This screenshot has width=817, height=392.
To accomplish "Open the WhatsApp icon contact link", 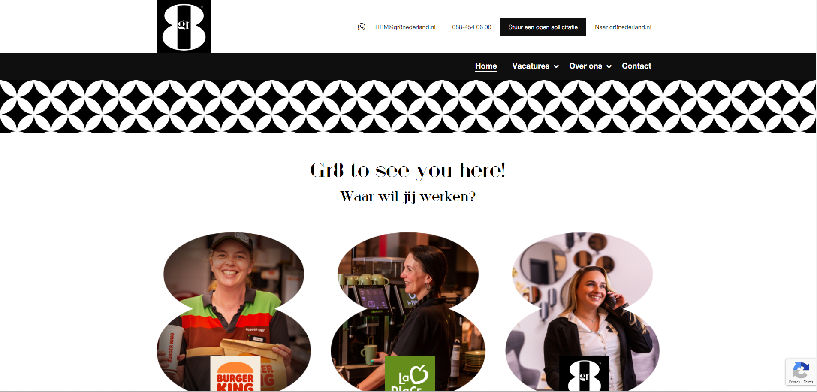I will 362,27.
